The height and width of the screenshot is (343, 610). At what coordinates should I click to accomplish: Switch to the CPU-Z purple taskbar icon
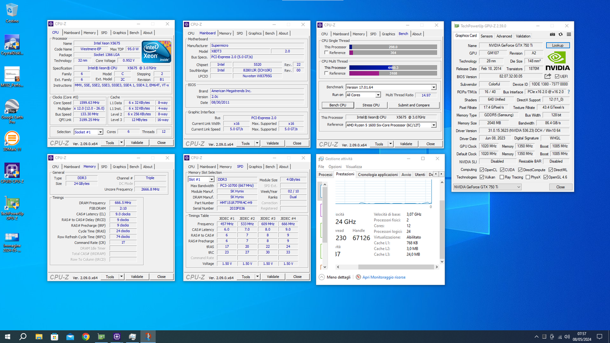[117, 337]
